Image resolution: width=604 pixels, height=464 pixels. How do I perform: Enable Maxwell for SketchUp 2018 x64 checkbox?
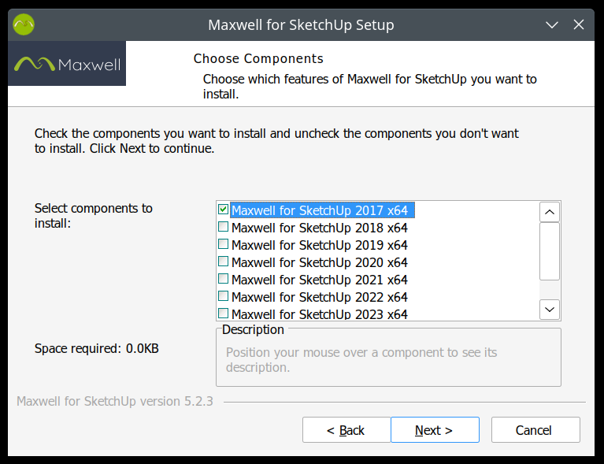point(224,228)
